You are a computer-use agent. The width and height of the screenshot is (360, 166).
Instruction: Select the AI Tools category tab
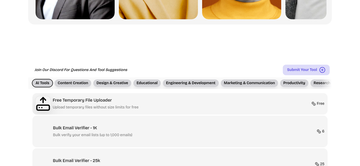pyautogui.click(x=42, y=83)
